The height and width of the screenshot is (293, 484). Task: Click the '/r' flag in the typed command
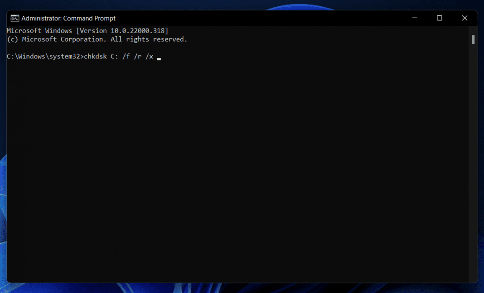[x=138, y=56]
